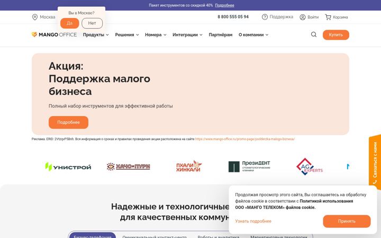Click the user profile icon beside Войти
Viewport: 381px width, 238px height.
303,17
